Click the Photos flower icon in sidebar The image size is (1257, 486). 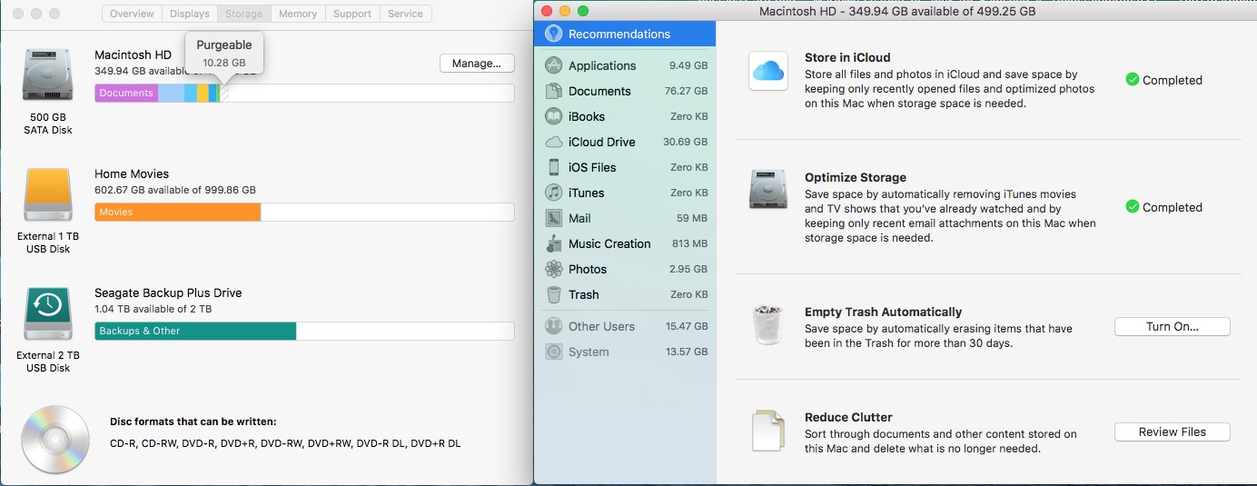[x=553, y=269]
